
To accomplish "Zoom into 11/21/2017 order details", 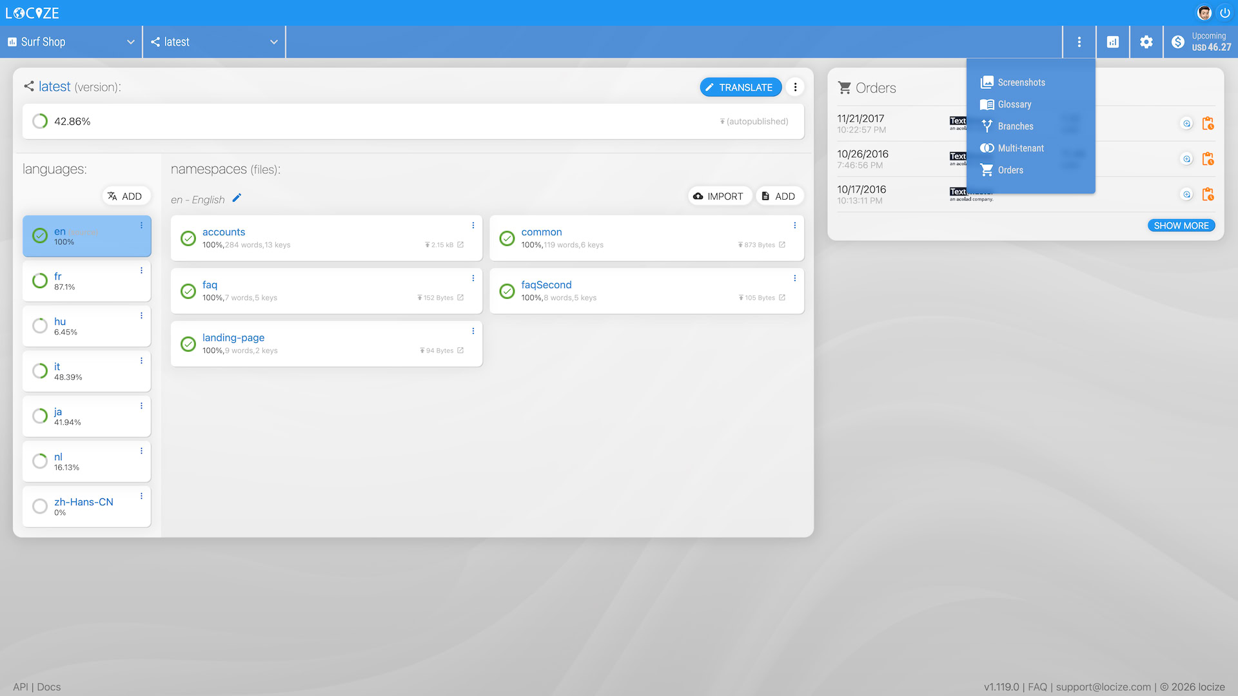I will pyautogui.click(x=1186, y=124).
